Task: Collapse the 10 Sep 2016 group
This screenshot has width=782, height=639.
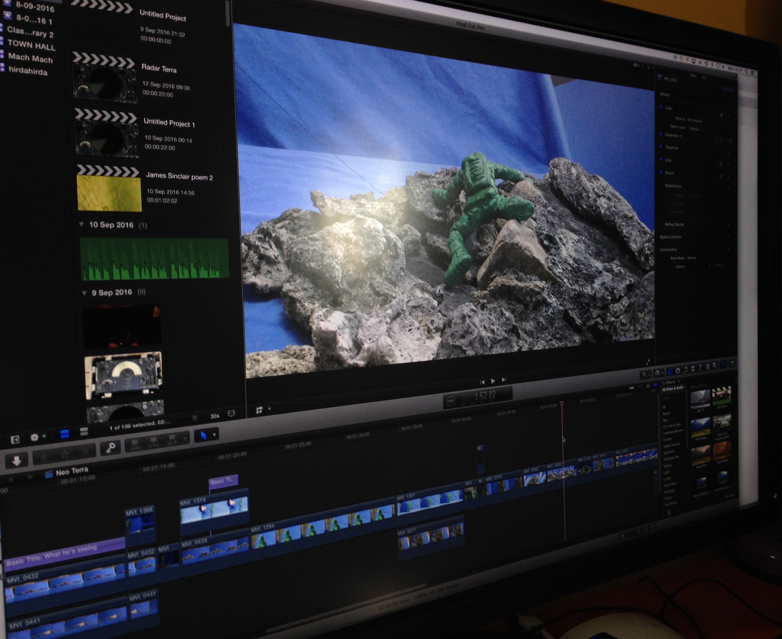Action: pyautogui.click(x=82, y=224)
